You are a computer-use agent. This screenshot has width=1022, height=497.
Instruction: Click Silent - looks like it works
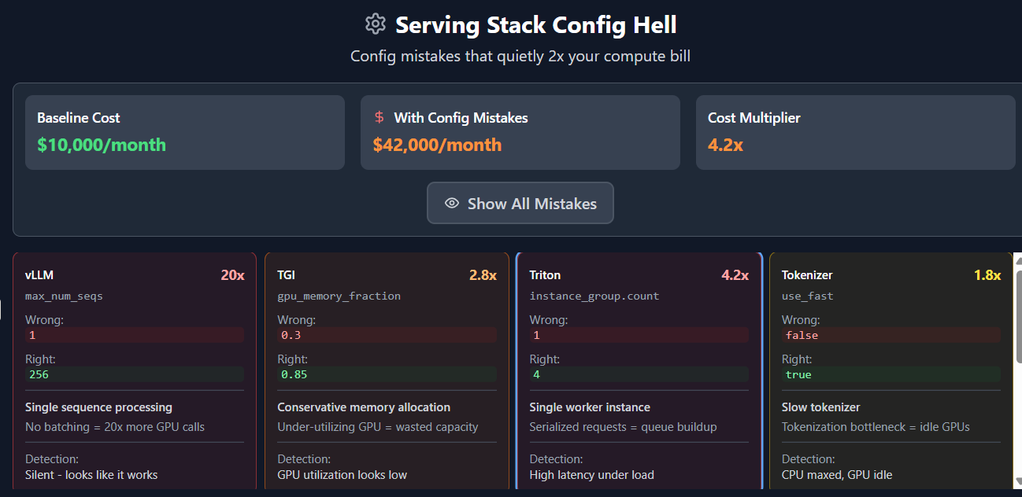click(91, 475)
